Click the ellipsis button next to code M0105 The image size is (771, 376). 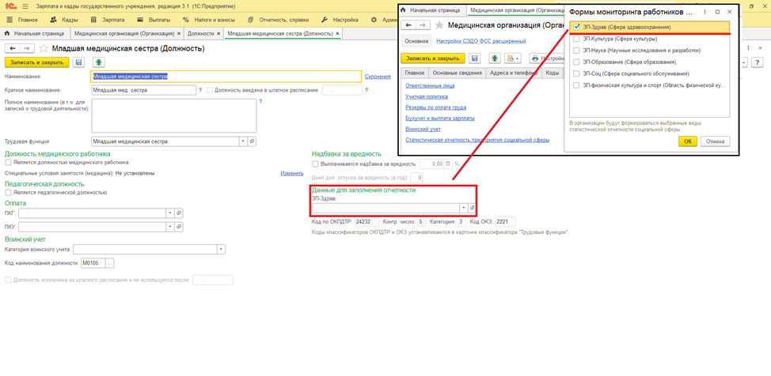(110, 264)
